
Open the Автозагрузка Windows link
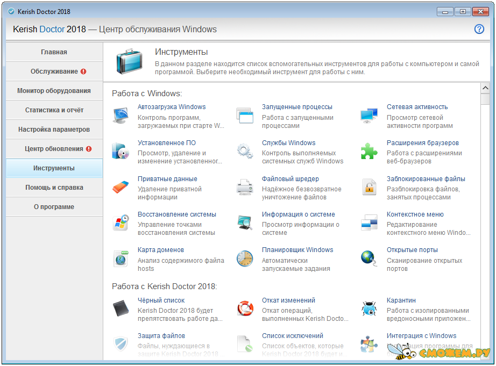click(x=172, y=107)
